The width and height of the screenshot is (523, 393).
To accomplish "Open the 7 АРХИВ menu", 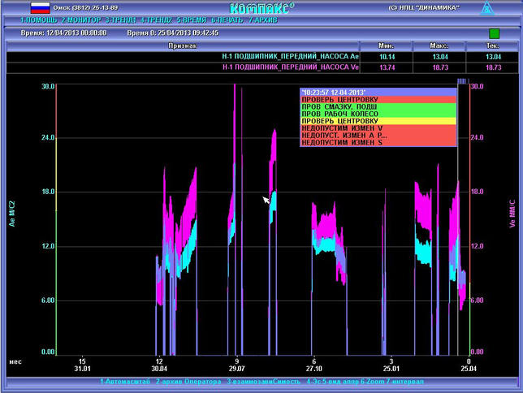I will pyautogui.click(x=261, y=19).
